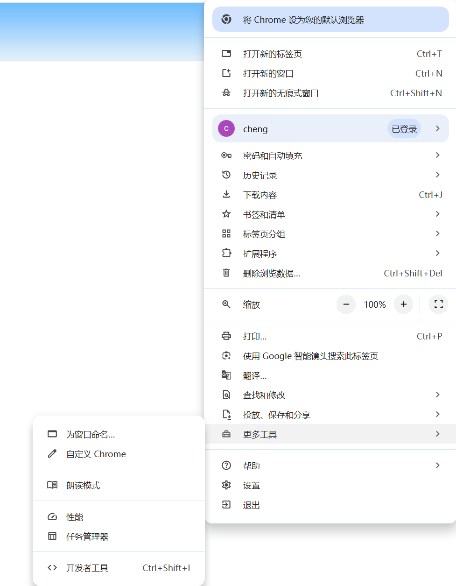This screenshot has height=586, width=456.
Task: Click the zoom decrease minus button
Action: (x=346, y=304)
